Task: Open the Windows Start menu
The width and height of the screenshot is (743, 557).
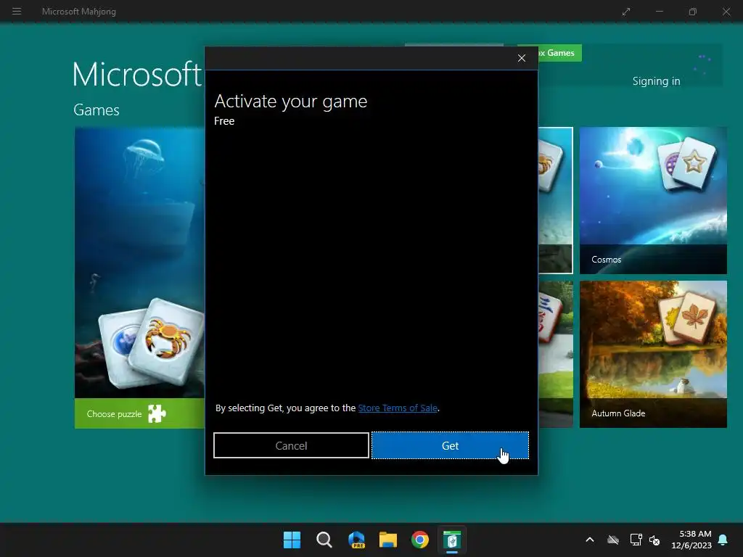Action: [x=292, y=540]
